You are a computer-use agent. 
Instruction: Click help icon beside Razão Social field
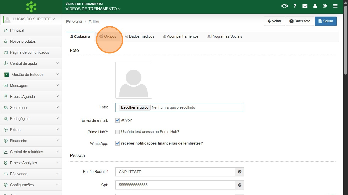tap(240, 172)
